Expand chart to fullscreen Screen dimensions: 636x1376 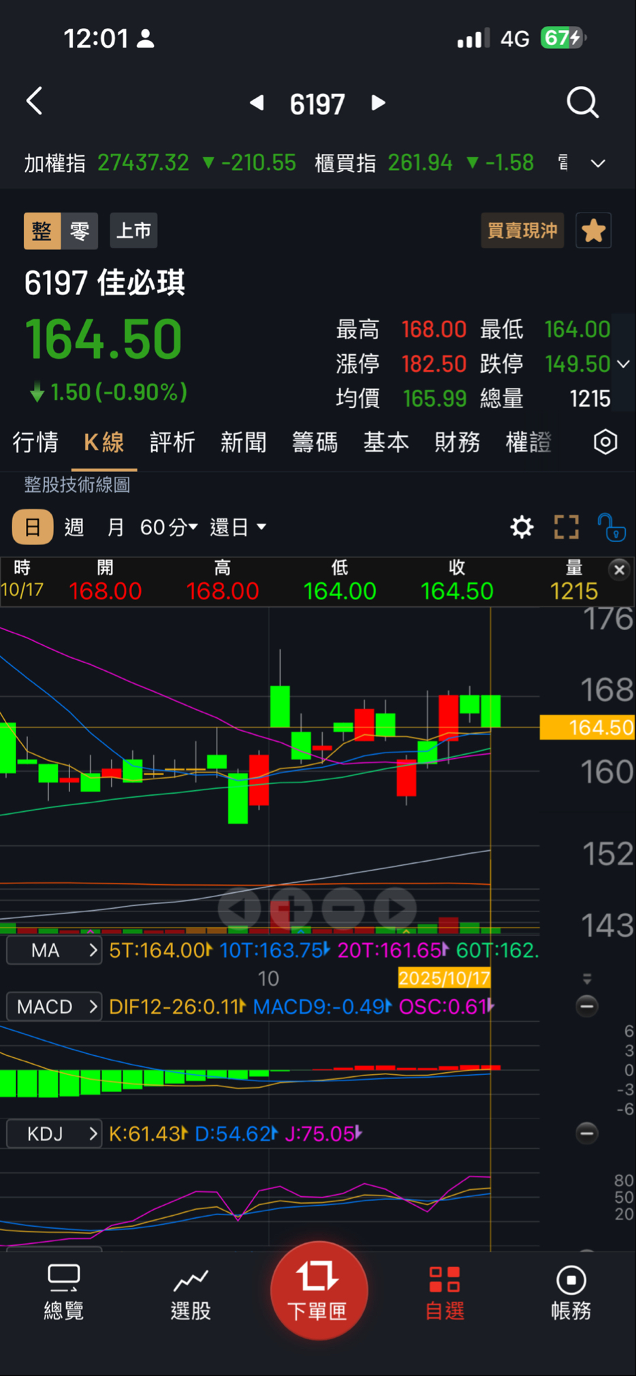567,527
